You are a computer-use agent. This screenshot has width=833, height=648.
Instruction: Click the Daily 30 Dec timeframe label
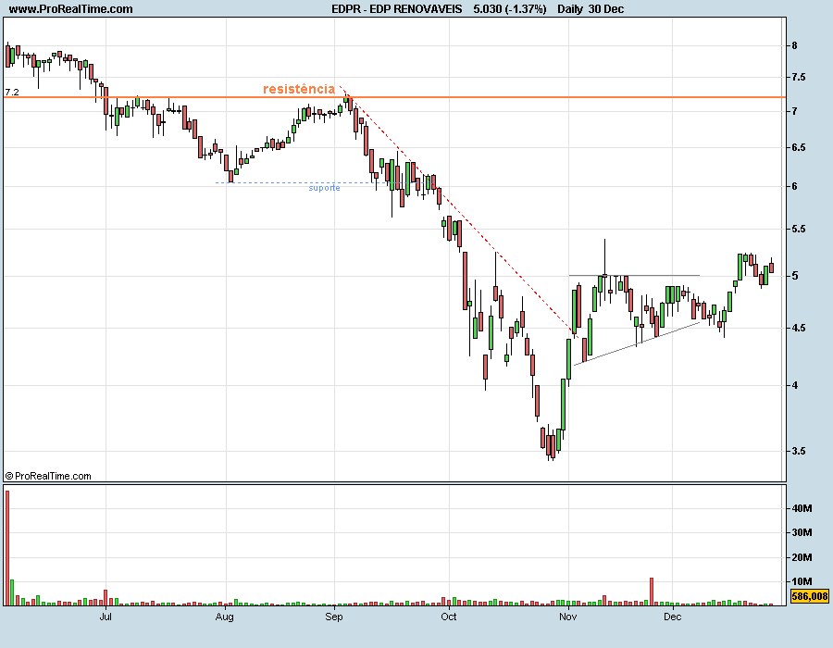pos(591,9)
